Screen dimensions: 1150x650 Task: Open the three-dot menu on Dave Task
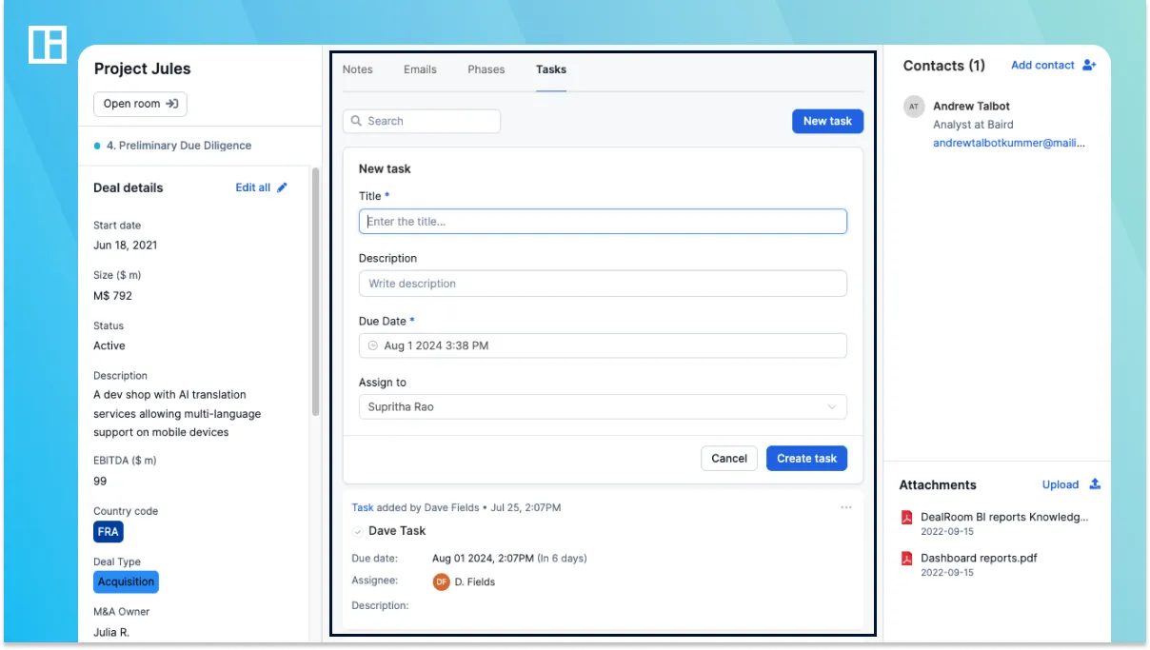click(846, 507)
